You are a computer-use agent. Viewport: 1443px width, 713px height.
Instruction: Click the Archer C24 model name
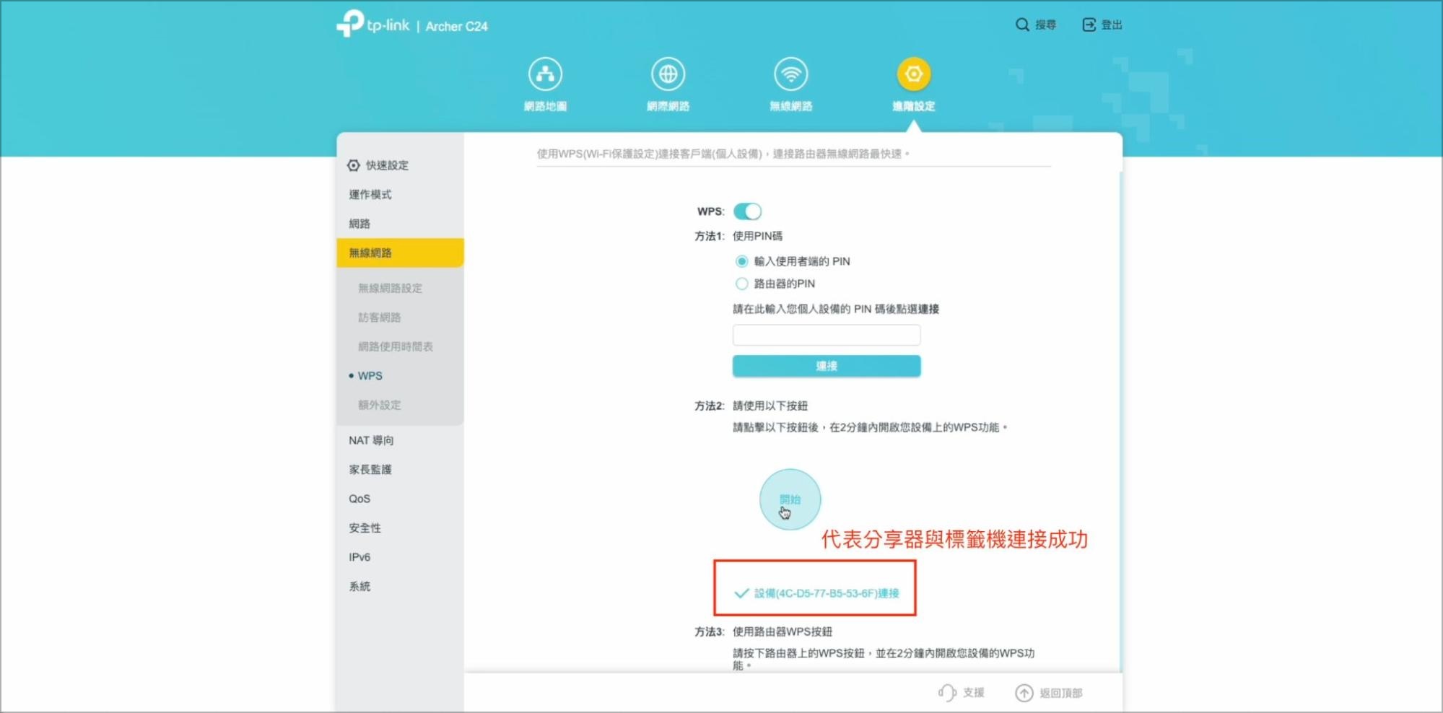456,26
